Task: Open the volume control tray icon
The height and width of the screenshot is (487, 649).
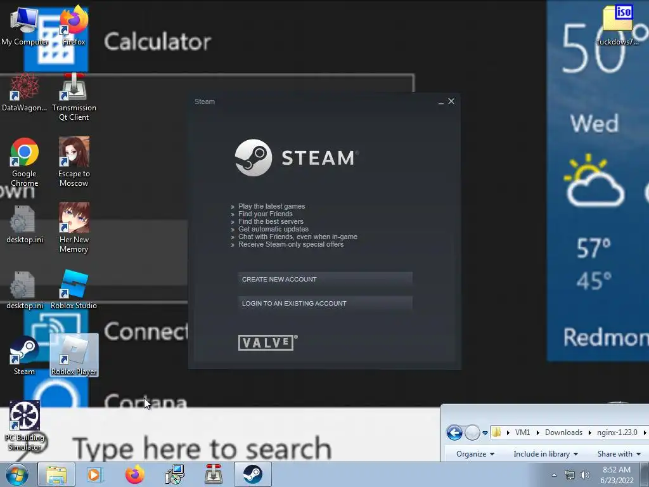Action: pyautogui.click(x=585, y=475)
